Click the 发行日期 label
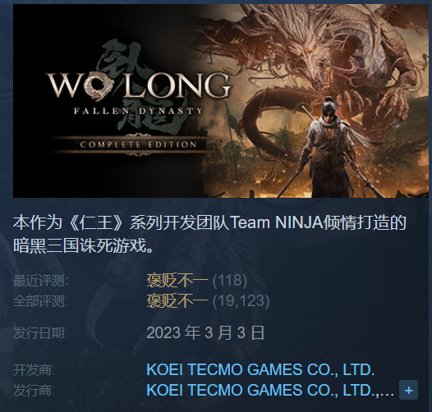The height and width of the screenshot is (412, 432). 40,333
